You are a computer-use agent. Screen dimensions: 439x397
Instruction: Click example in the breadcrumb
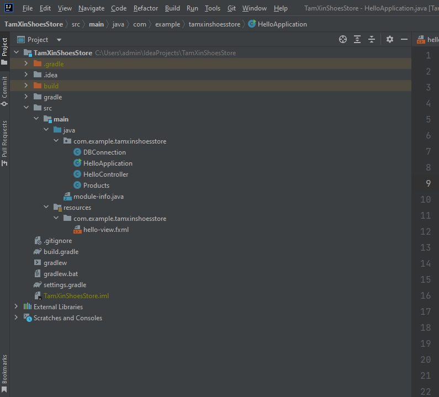pos(168,24)
